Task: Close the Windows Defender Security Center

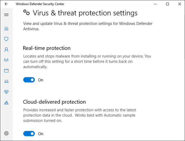Action: [x=179, y=4]
